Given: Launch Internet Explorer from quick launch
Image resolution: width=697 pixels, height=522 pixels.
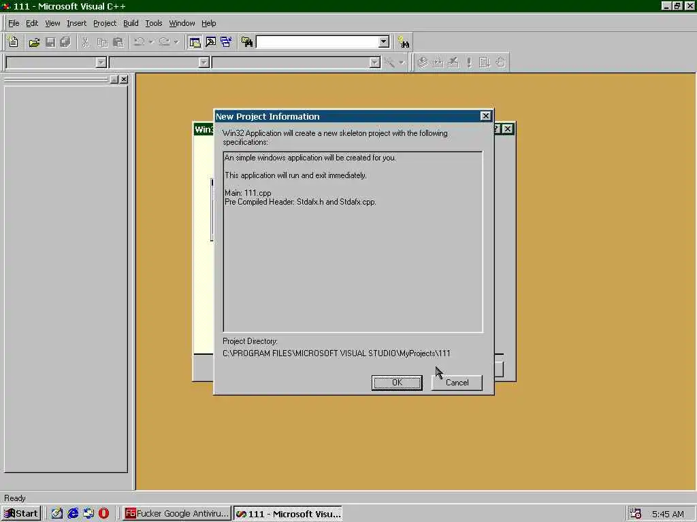Looking at the screenshot, I should [73, 514].
